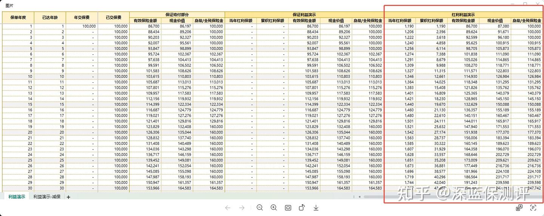Select 有效保险金额 header under 保证给付部分
This screenshot has height=216, width=544.
(x=145, y=20)
